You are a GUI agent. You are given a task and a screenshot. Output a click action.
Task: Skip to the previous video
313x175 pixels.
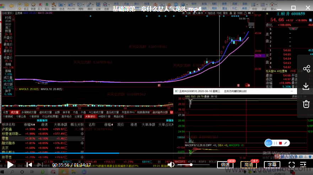coord(29,165)
